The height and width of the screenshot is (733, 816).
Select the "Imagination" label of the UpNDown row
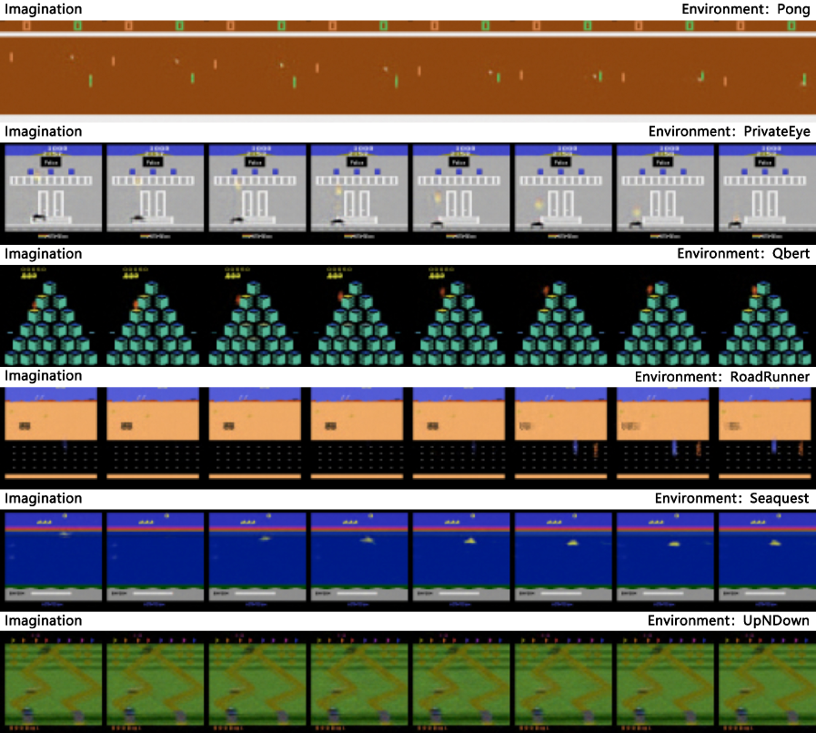(43, 620)
